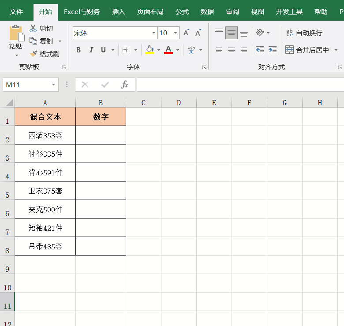Cut selection with the scissors icon
This screenshot has height=326, width=344.
[x=33, y=28]
